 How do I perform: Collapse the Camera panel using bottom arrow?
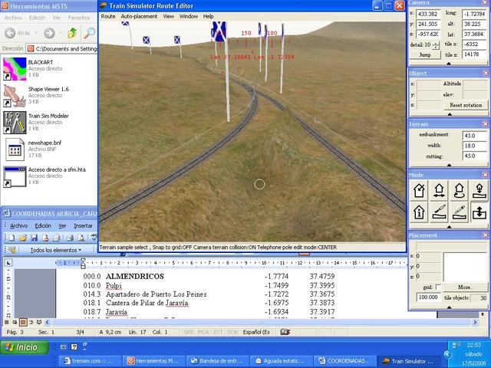pos(449,64)
